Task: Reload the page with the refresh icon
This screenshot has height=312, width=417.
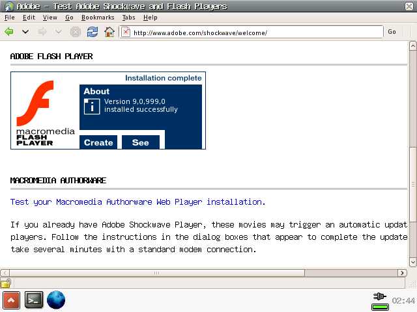Action: (x=93, y=32)
